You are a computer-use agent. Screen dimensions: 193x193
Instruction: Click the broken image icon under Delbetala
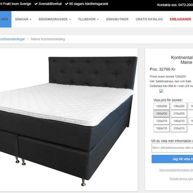[161, 91]
